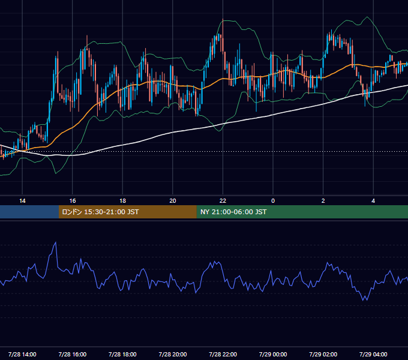Click the ロンドン 15:30-21:00 JST session band
This screenshot has height=360, width=408.
[127, 212]
